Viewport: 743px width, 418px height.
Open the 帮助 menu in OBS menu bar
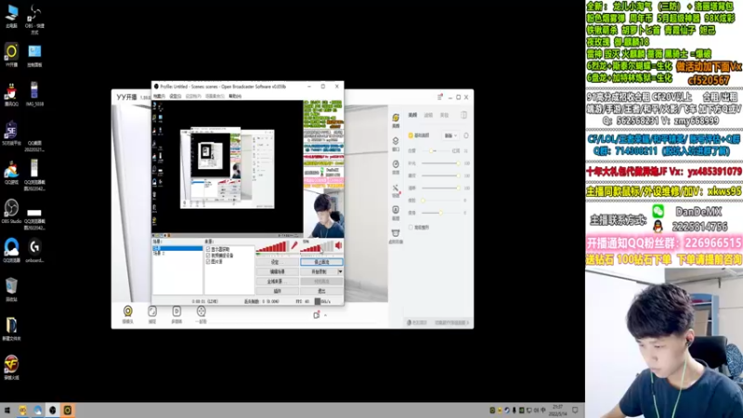[235, 97]
